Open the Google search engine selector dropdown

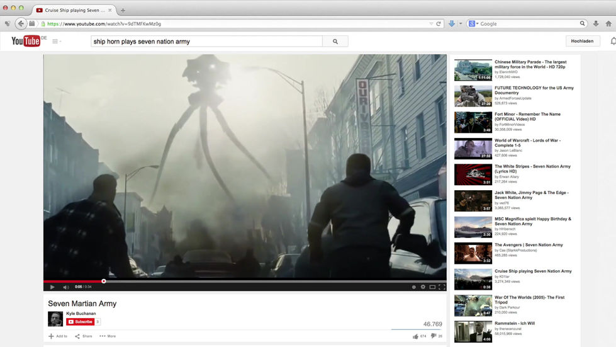click(x=473, y=23)
